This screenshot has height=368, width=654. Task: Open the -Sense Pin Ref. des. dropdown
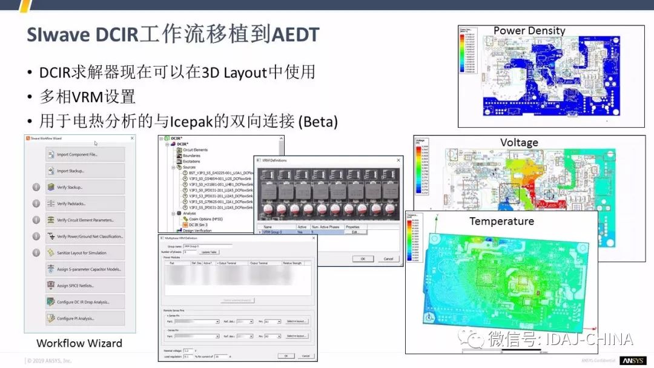tap(251, 337)
